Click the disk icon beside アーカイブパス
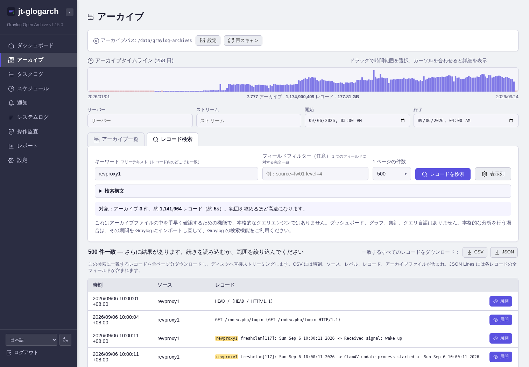 (96, 41)
